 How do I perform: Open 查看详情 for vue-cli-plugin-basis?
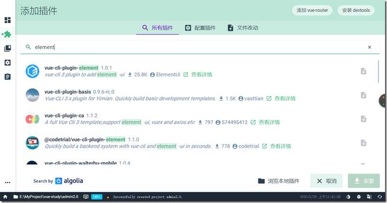coord(285,99)
